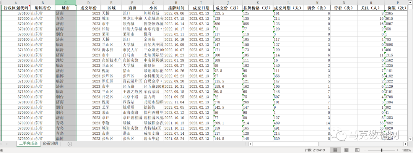Open zoom dialog via 100% label
This screenshot has height=153, width=413.
coord(406,150)
